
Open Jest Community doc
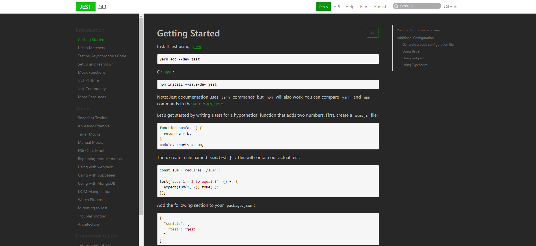pos(92,89)
